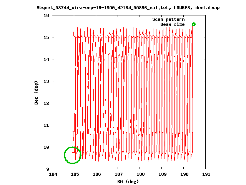Click the RA axis tick label 191

tap(206, 174)
